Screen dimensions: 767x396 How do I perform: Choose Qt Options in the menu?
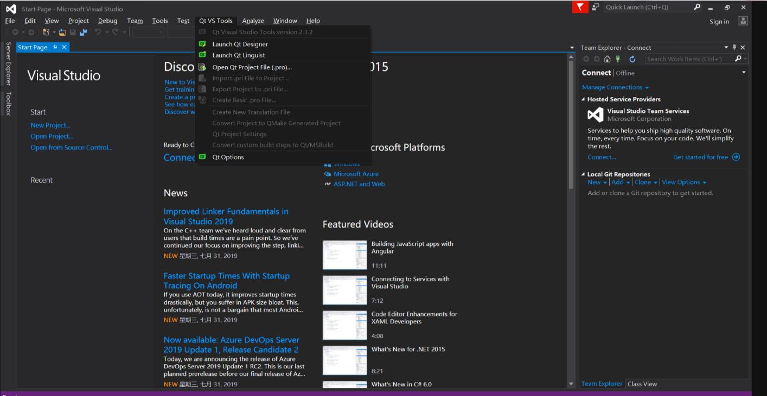click(x=228, y=157)
